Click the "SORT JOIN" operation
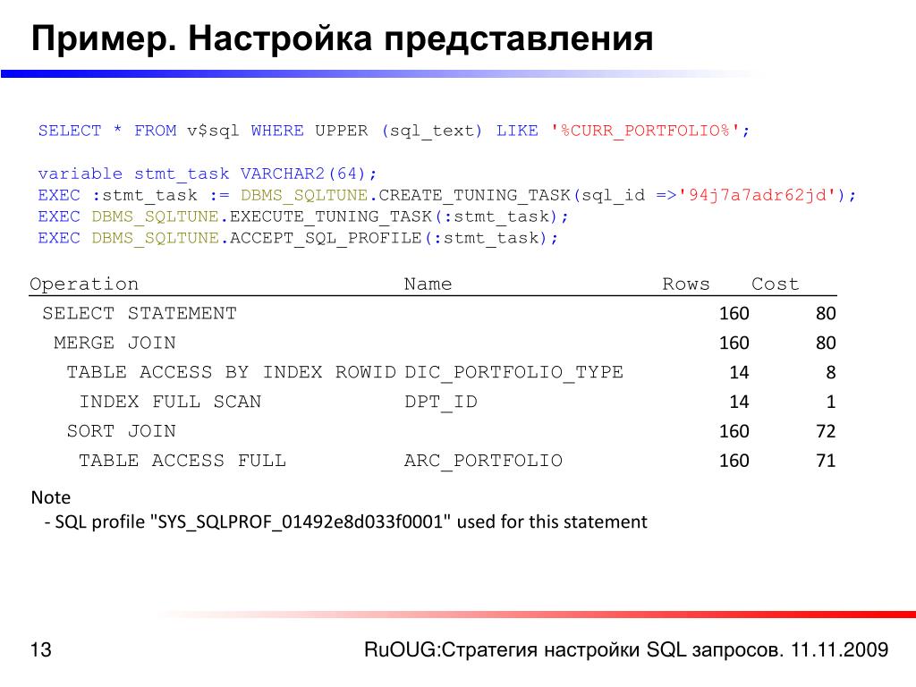The width and height of the screenshot is (916, 687). [x=121, y=431]
